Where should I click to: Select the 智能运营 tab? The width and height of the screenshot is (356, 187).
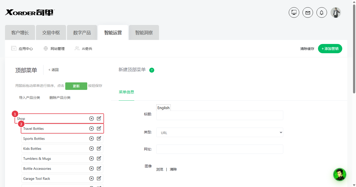pos(113,32)
